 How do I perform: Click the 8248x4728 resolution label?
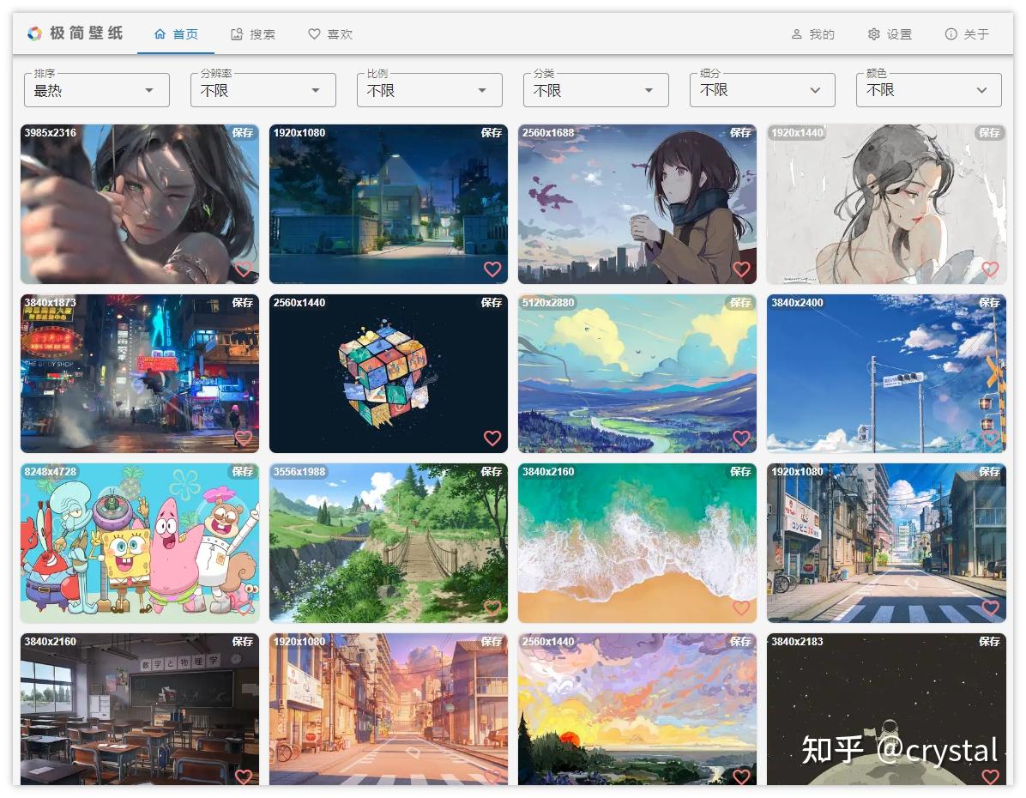pos(51,471)
